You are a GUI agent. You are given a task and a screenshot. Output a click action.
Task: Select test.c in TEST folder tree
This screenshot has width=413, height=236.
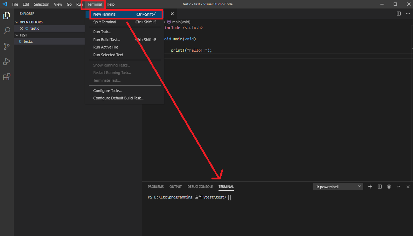pos(50,41)
